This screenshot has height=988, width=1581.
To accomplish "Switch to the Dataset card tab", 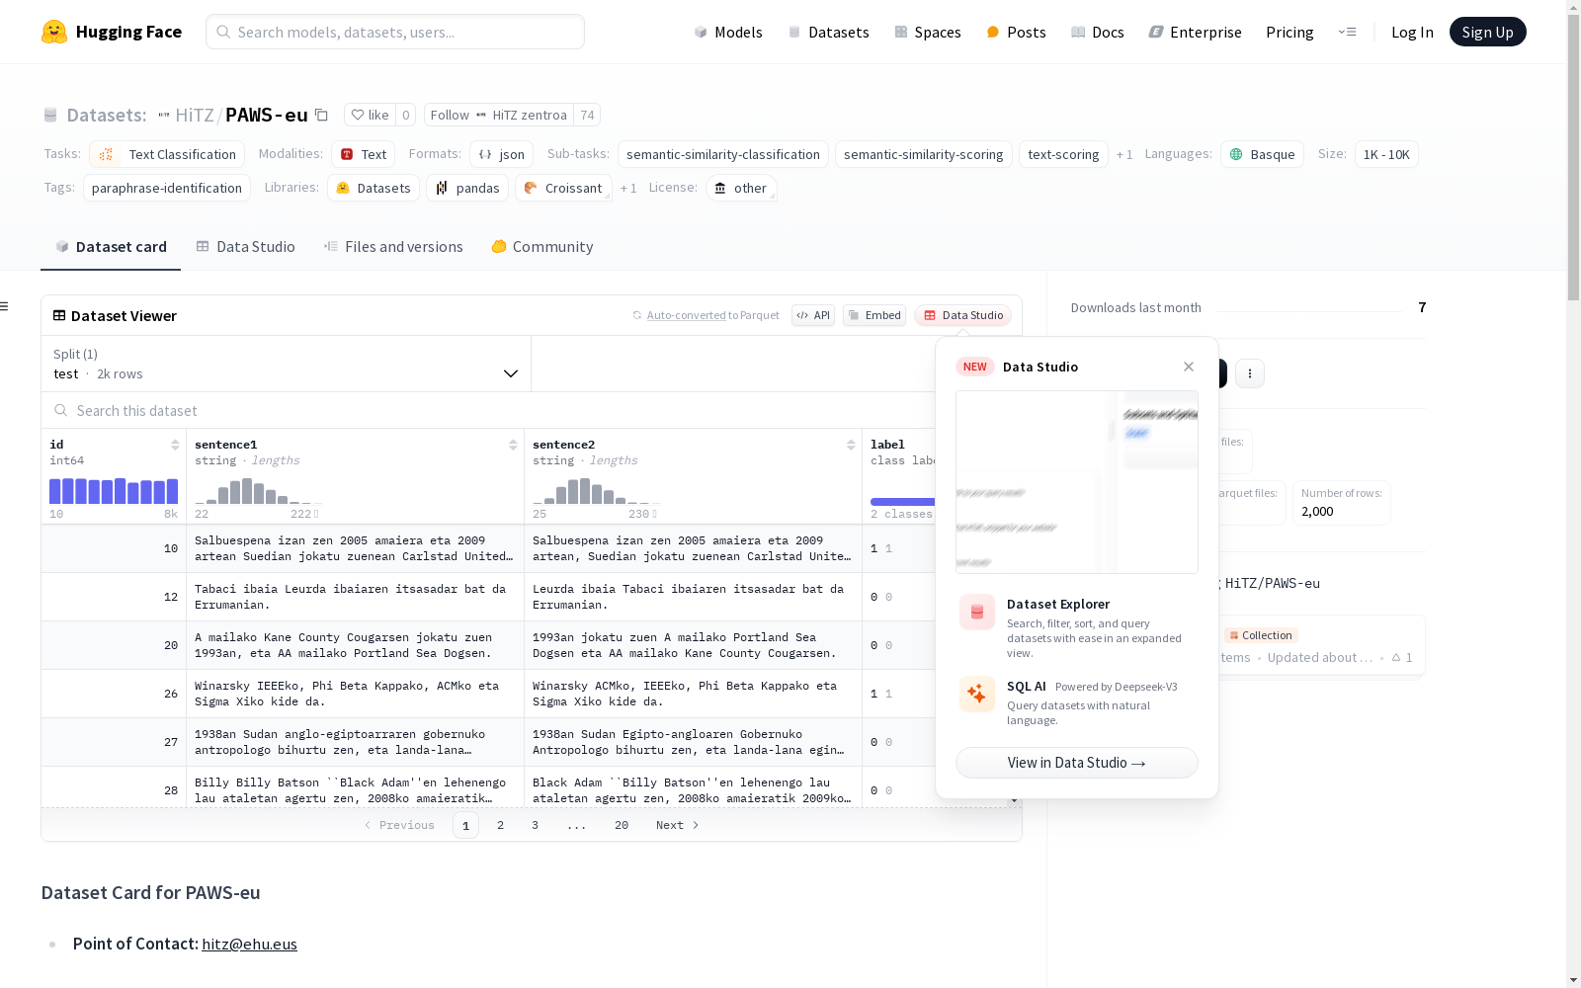I will click(x=111, y=247).
